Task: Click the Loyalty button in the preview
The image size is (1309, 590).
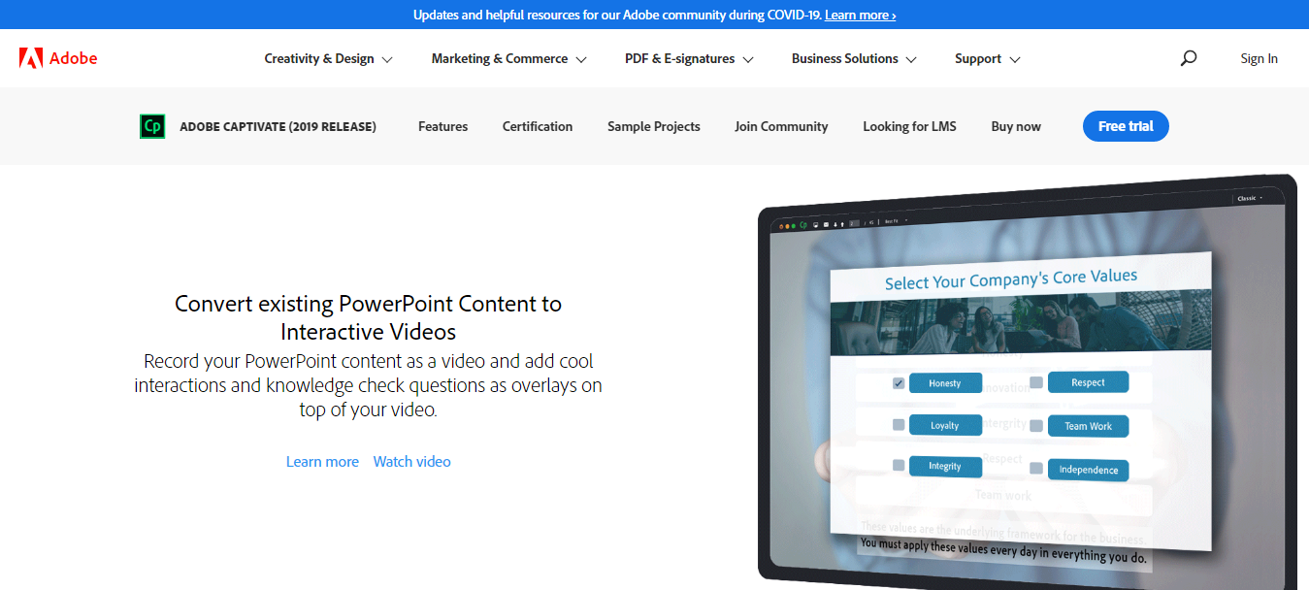Action: [x=945, y=425]
